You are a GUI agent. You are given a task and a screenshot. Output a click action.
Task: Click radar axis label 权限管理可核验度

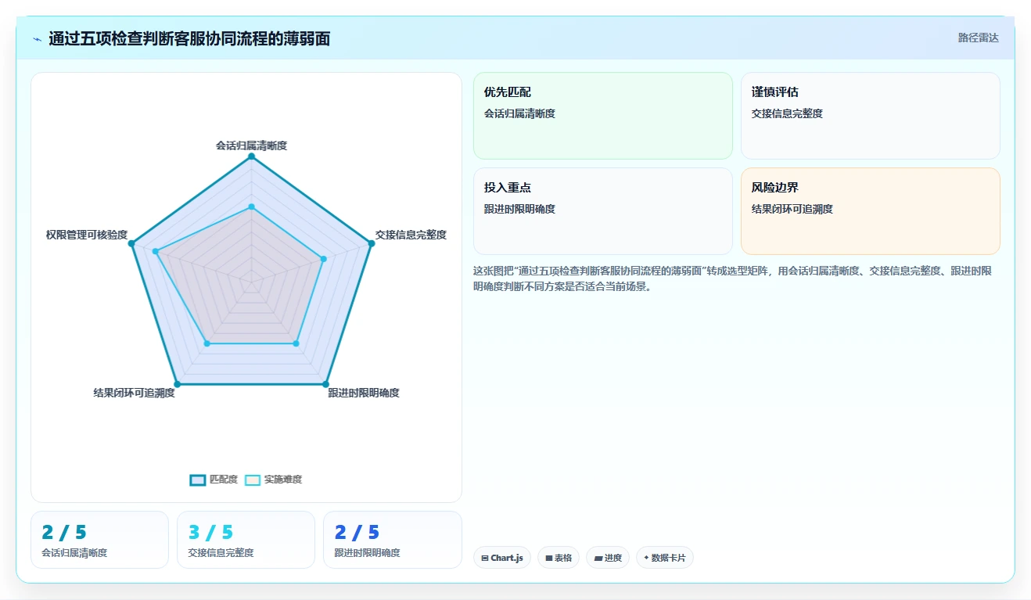pos(87,235)
